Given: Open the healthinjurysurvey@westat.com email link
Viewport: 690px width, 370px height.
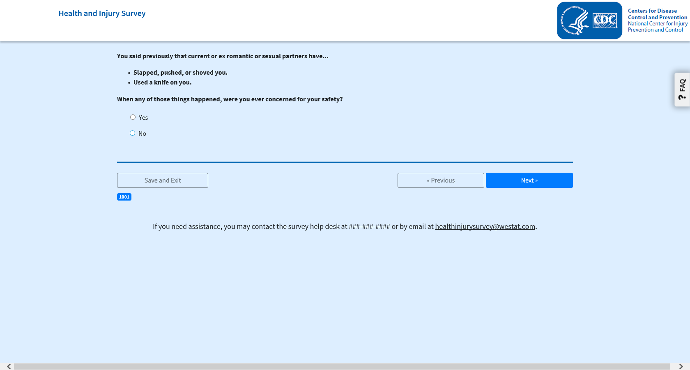Looking at the screenshot, I should click(485, 226).
